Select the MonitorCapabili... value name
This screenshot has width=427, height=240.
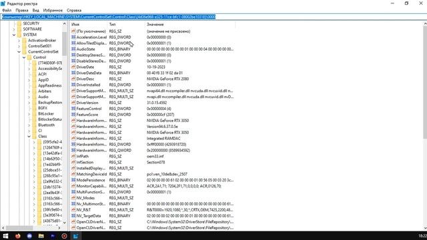(91, 186)
